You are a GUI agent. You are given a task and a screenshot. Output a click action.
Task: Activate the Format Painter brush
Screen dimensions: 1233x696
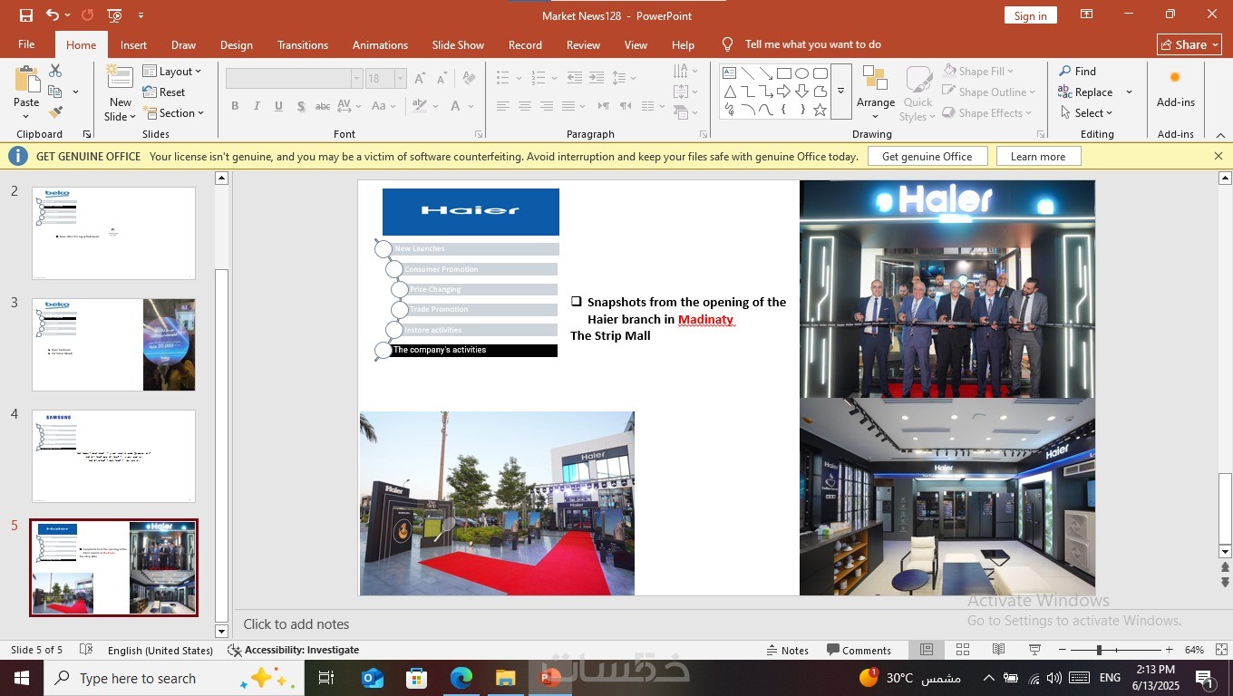point(55,112)
